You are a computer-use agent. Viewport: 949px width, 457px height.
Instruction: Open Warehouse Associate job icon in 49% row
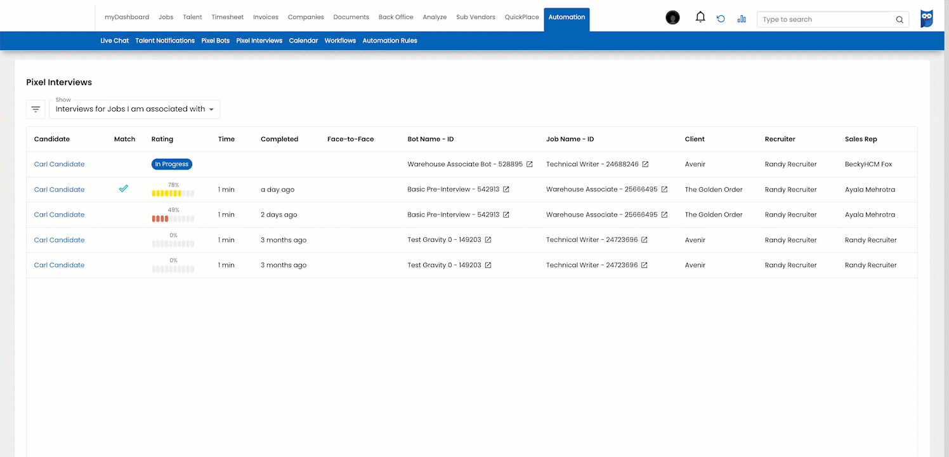pyautogui.click(x=664, y=215)
